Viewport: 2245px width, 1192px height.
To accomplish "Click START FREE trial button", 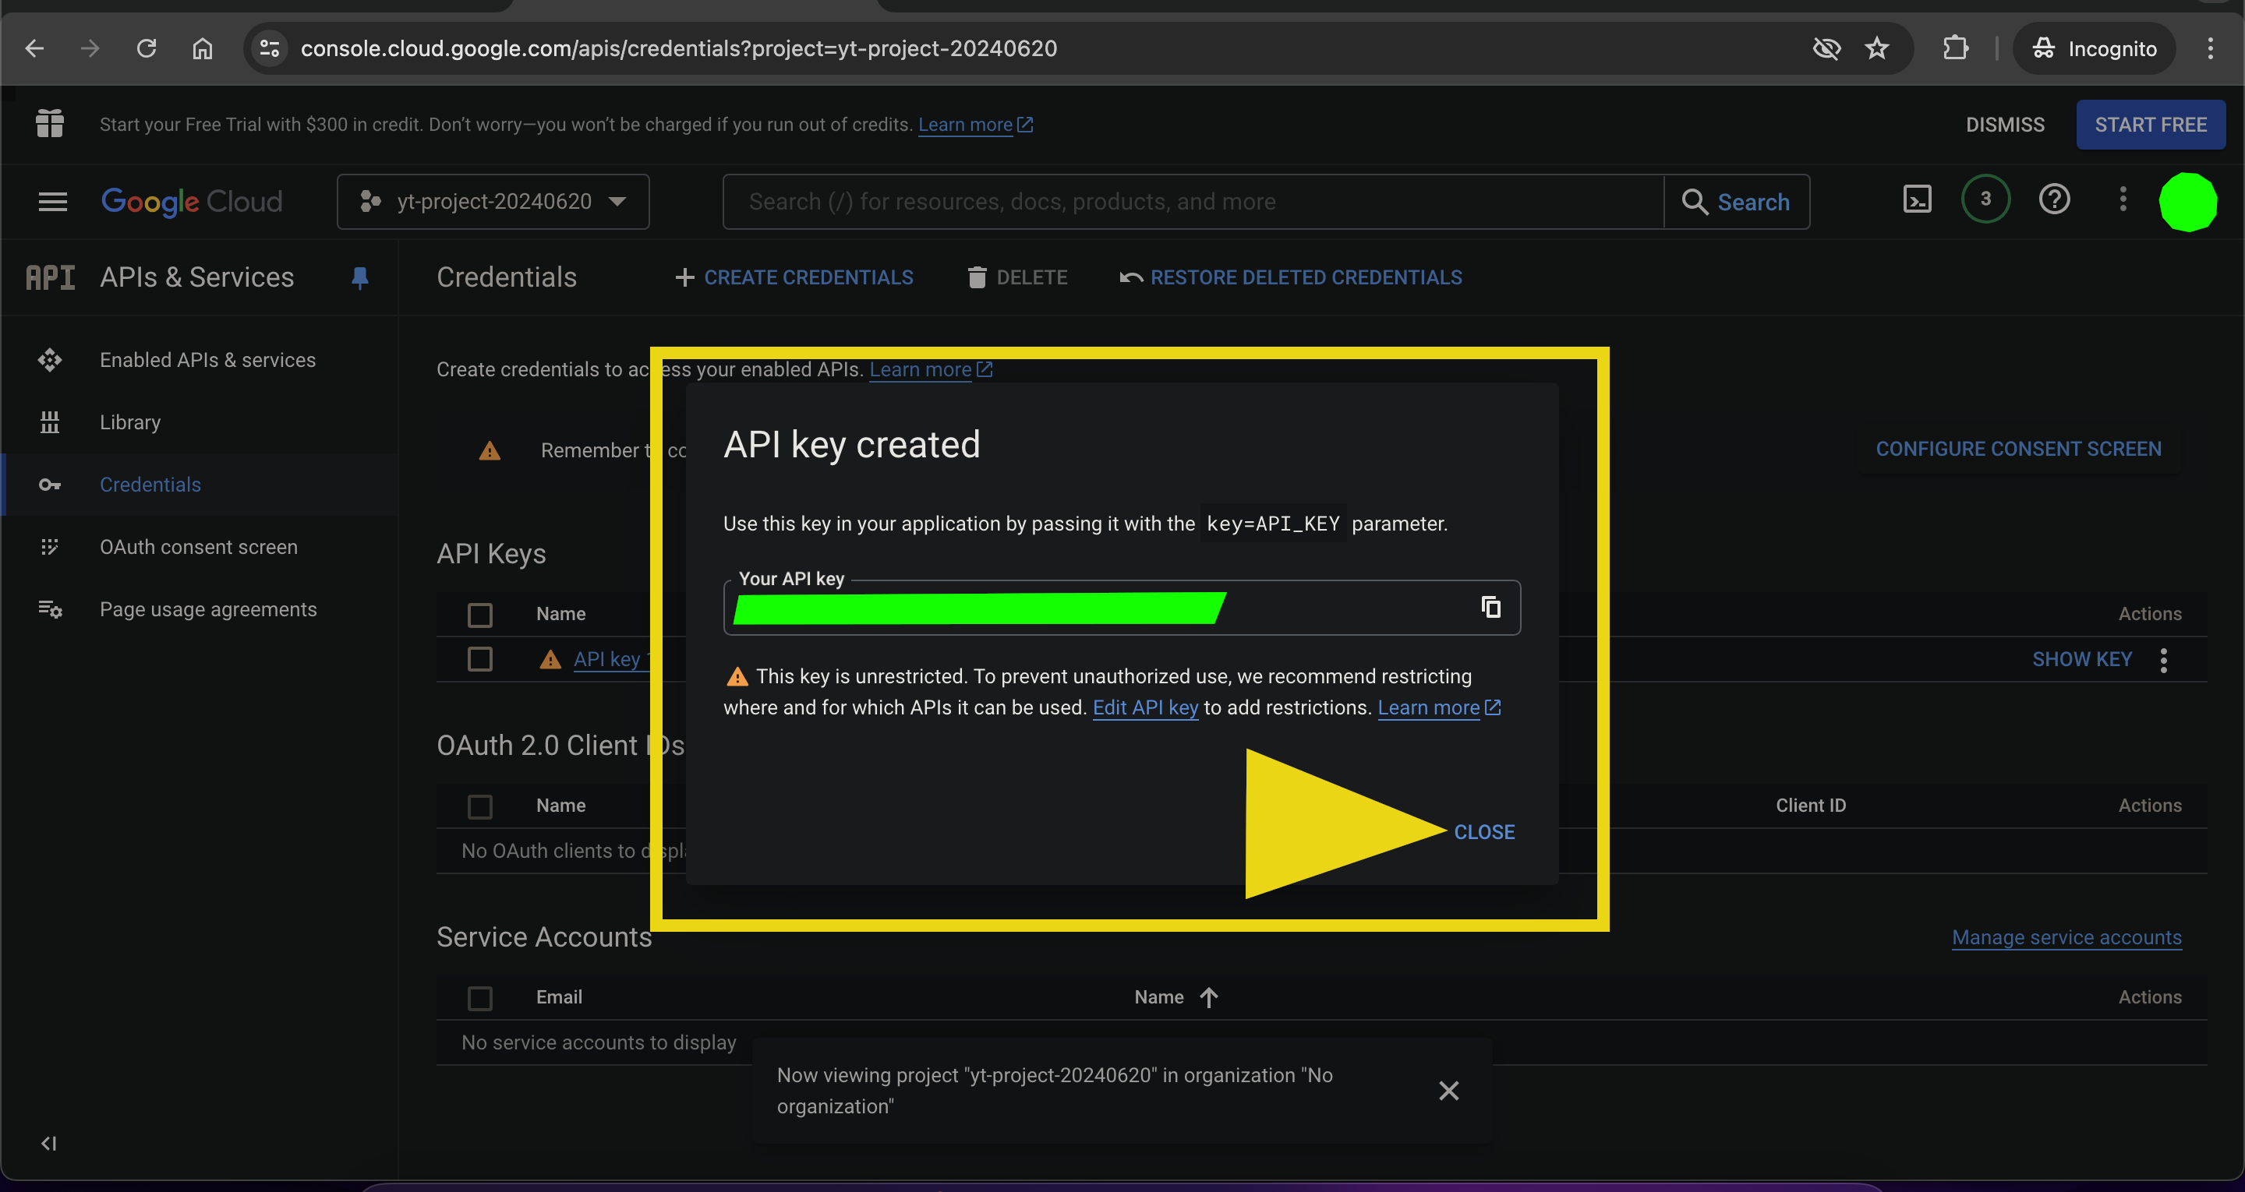I will point(2150,125).
